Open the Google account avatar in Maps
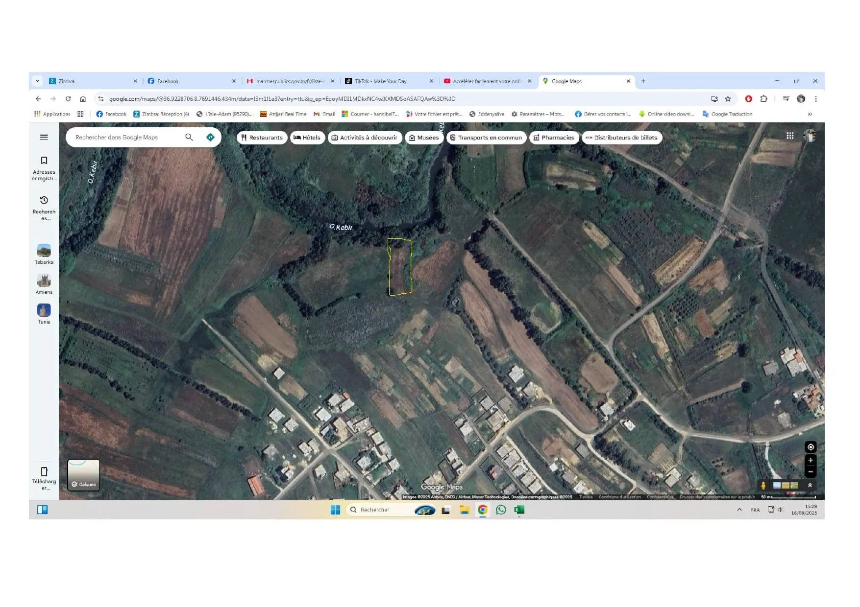The height and width of the screenshot is (607, 860). 810,136
